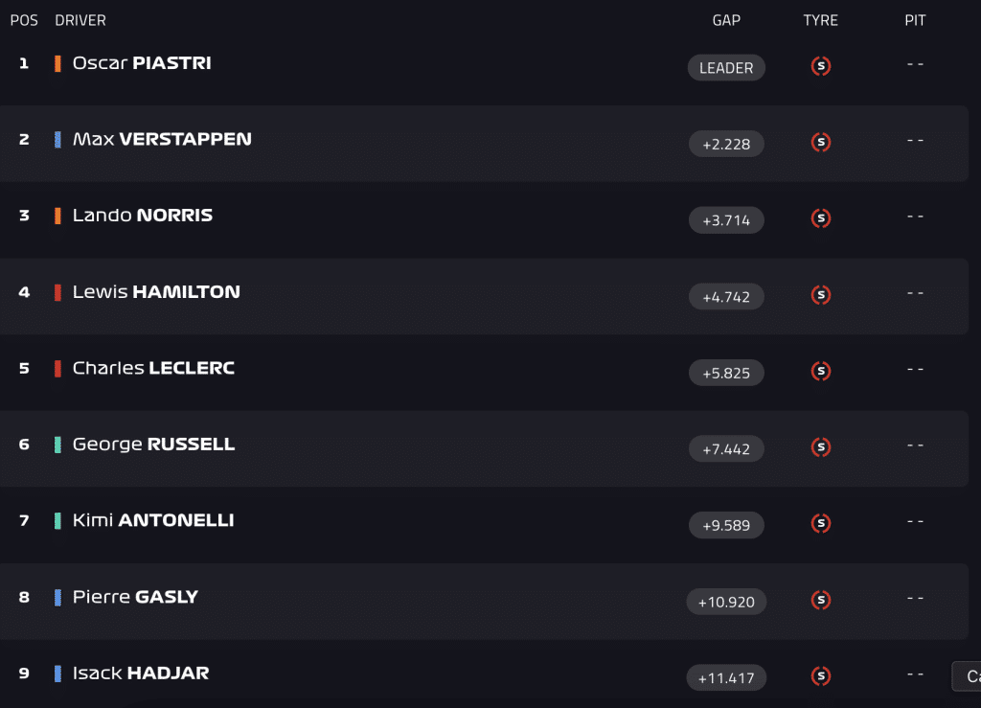Click Hadjar's soft tyre icon
The image size is (981, 708).
coord(821,675)
